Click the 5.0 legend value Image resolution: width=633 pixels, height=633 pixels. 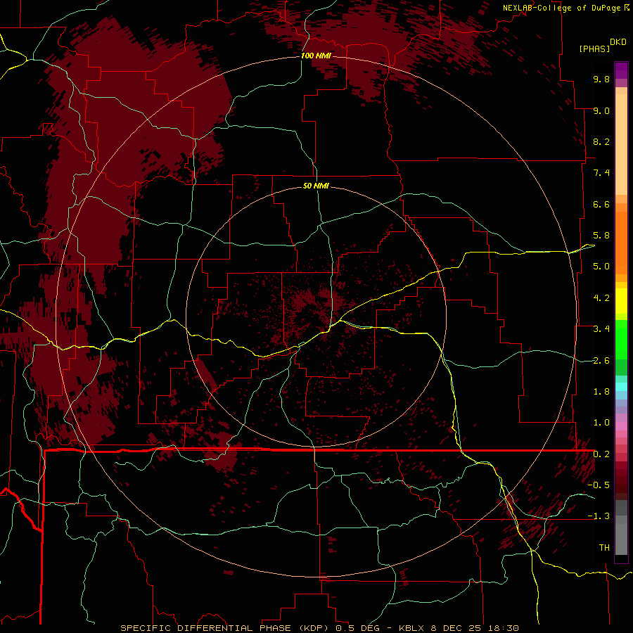[601, 267]
